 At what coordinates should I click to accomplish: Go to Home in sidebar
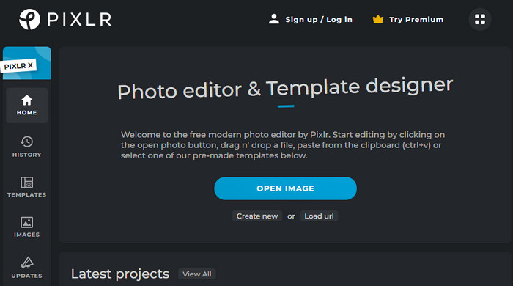coord(27,106)
